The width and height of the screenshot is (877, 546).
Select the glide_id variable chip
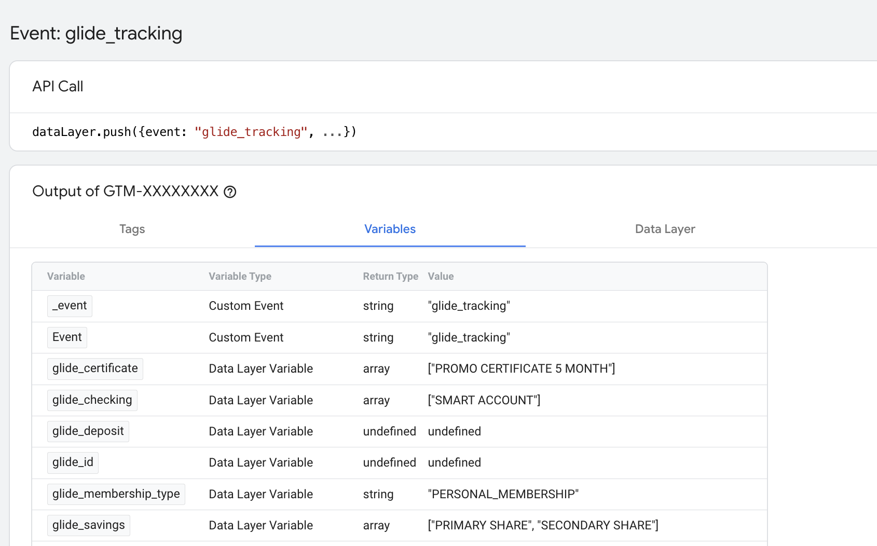point(73,462)
